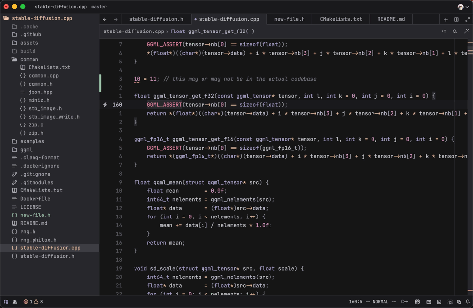Open new-file.h in the project tree
This screenshot has height=308, width=473.
point(49,215)
